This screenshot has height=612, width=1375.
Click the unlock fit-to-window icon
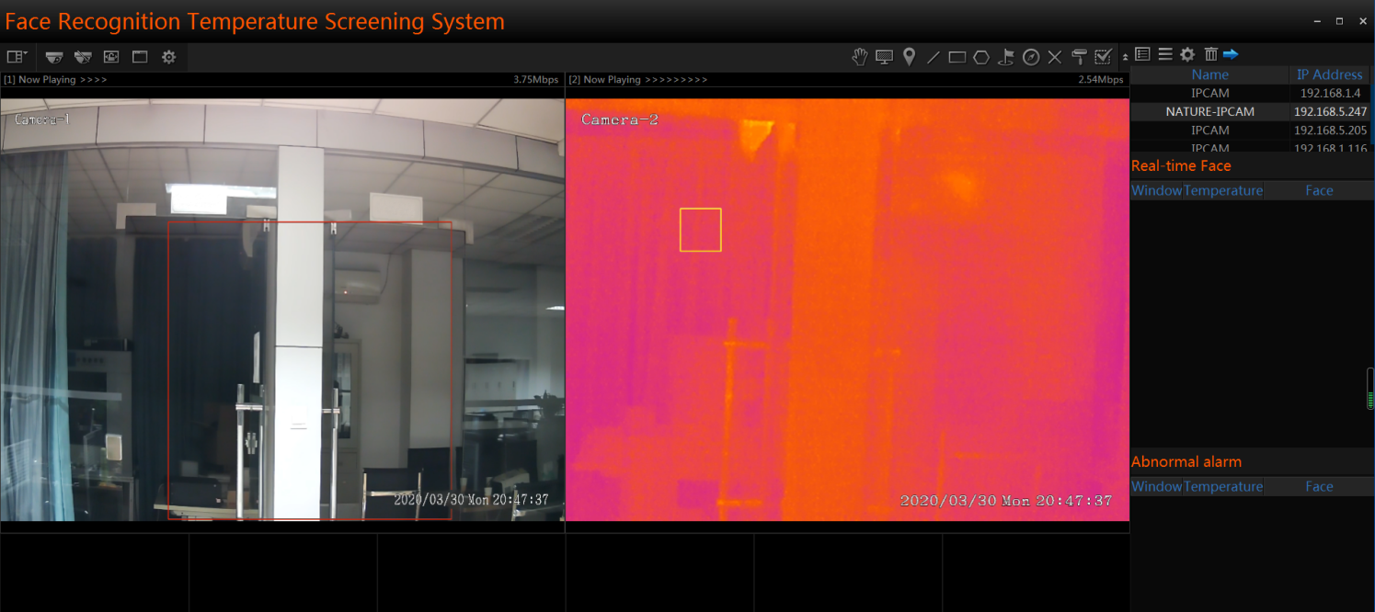[111, 56]
